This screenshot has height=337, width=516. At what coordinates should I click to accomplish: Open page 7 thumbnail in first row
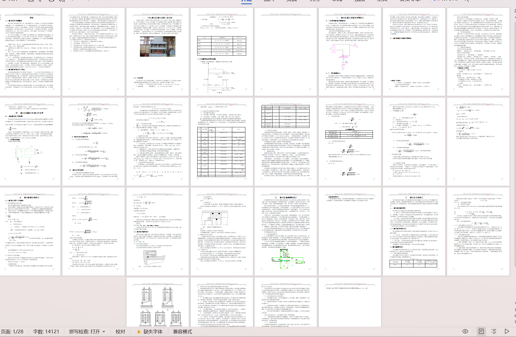click(x=414, y=52)
